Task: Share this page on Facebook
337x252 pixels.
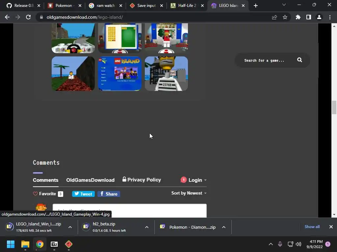Action: (109, 194)
